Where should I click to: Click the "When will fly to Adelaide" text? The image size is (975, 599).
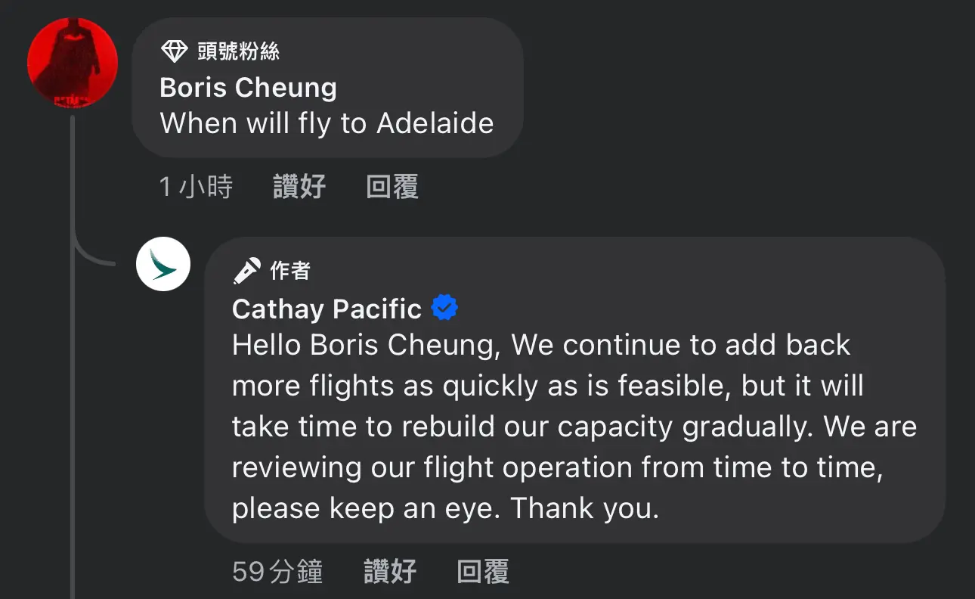click(327, 123)
